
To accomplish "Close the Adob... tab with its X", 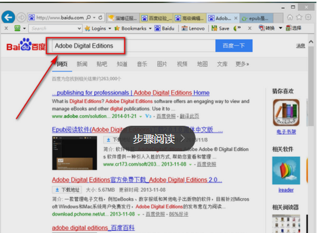I will (236, 18).
